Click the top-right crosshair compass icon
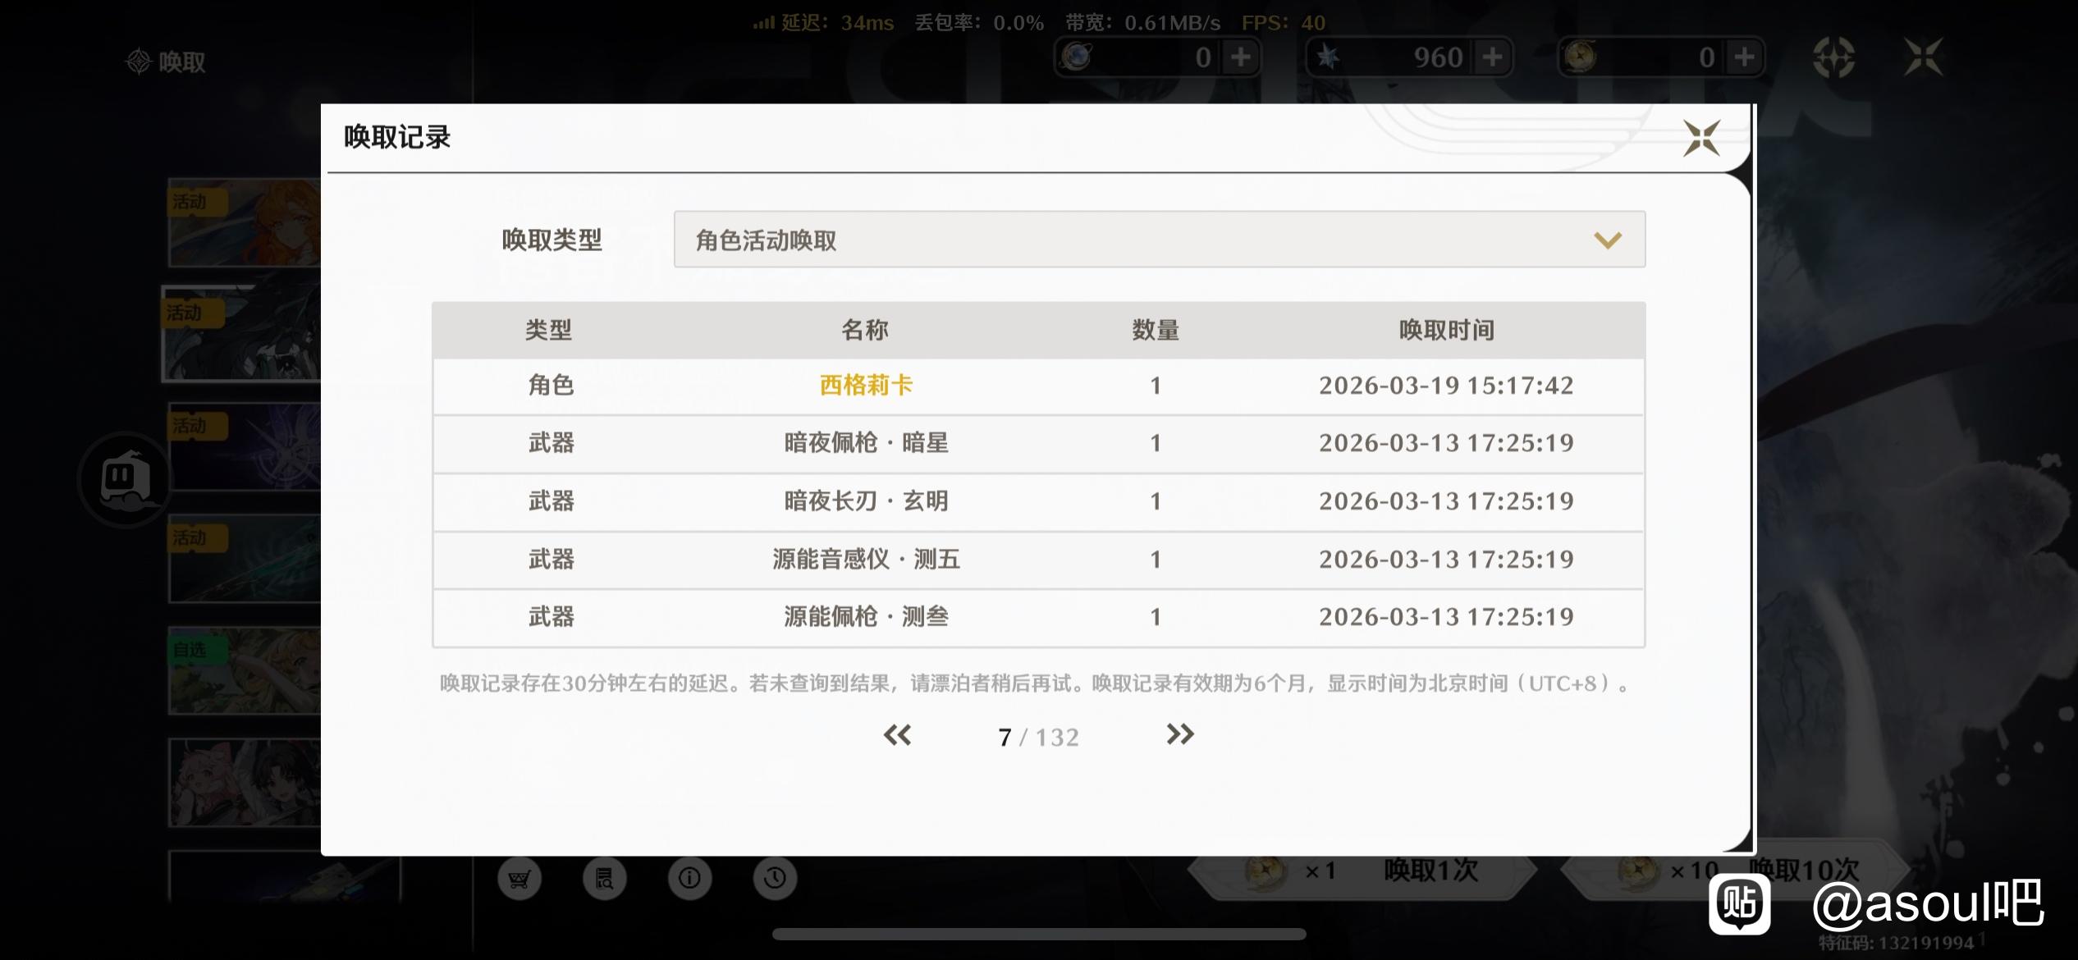Screen dimensions: 2078x960 tap(1833, 57)
